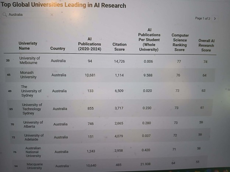Screen dimensions: 230x172
Task: Sort by AI Publications (2020-2024) header
Action: click(x=90, y=44)
